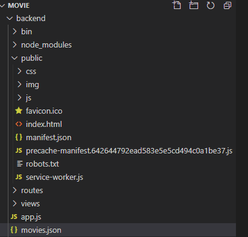Click the text file icon beside robots.txt
Screen dimensions: 248x237
(20, 164)
